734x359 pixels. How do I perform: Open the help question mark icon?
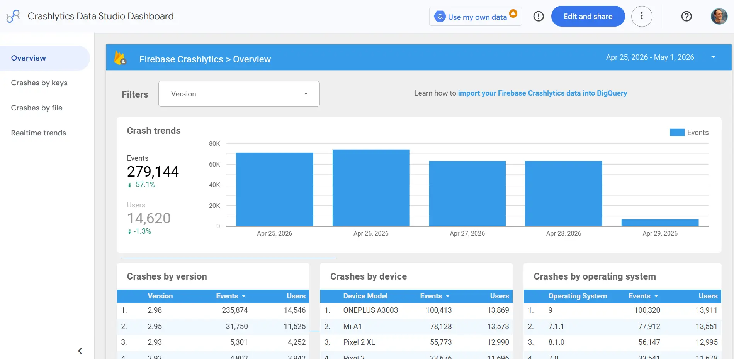[686, 16]
